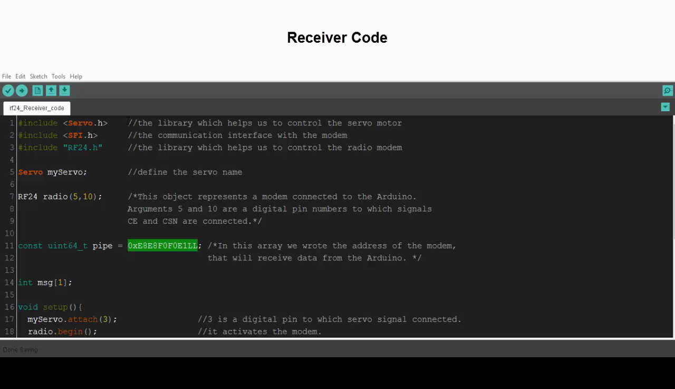Click comment 'communication interface with the modem'
The height and width of the screenshot is (389, 675).
pos(237,135)
